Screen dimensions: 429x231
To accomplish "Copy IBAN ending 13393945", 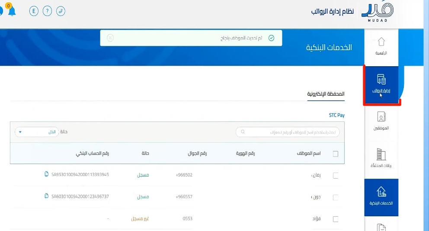I will (x=47, y=174).
